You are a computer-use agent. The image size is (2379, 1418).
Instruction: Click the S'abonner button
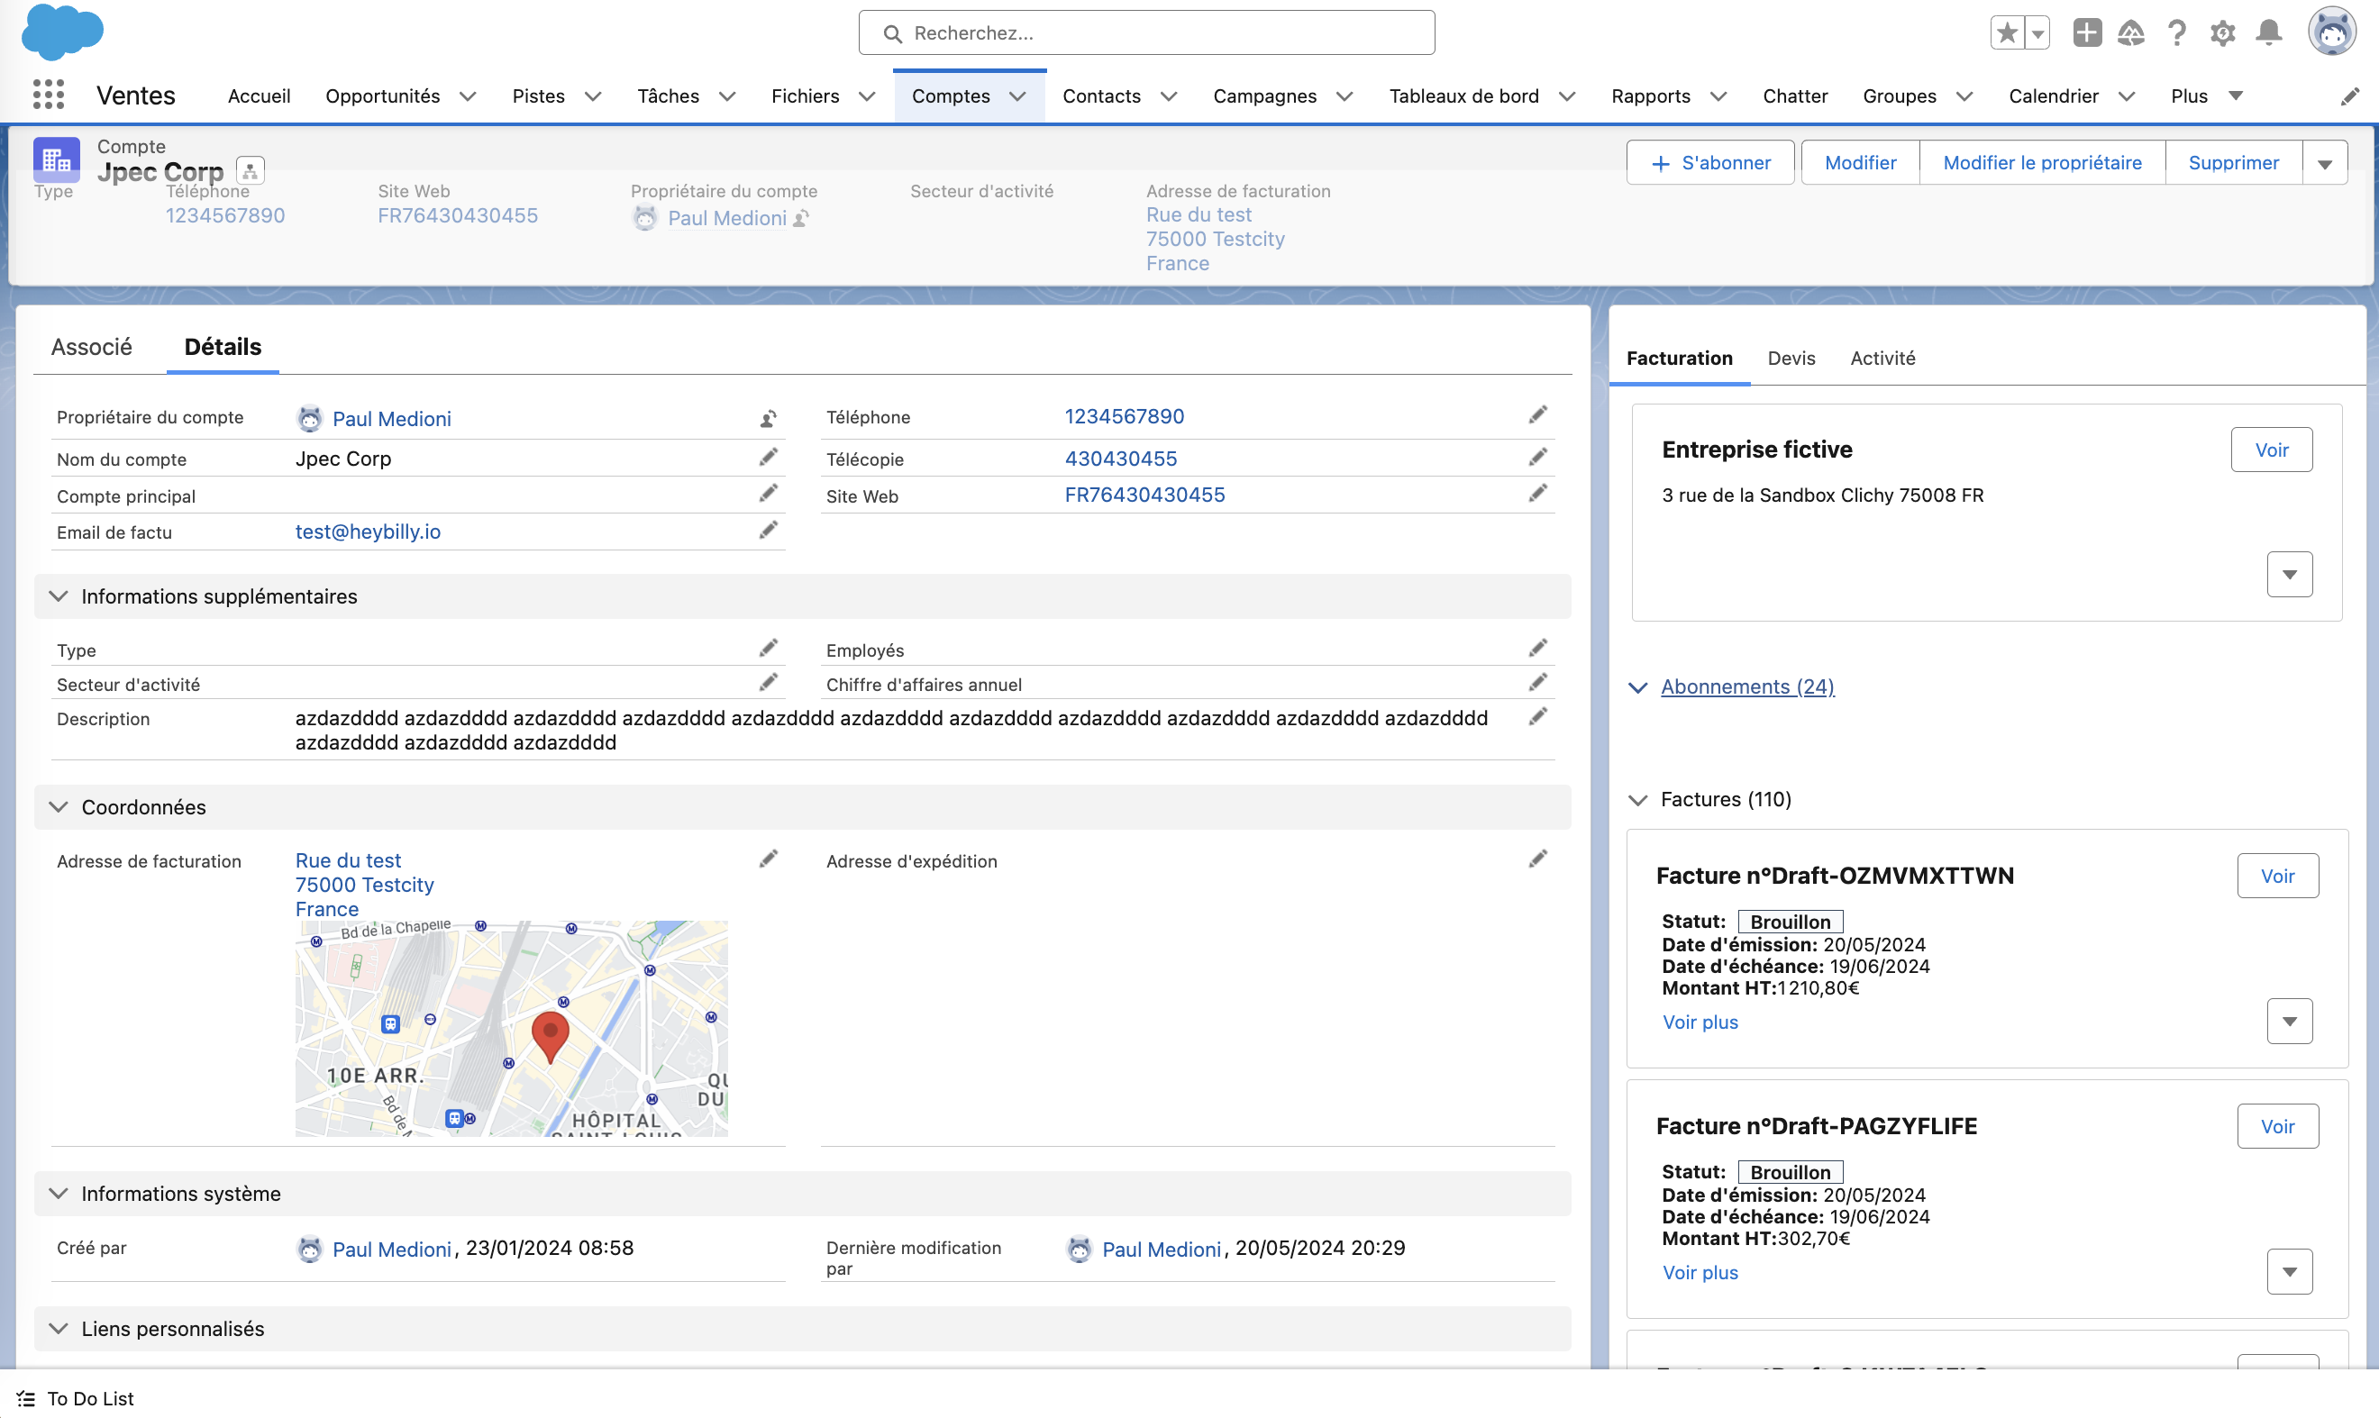[1710, 163]
